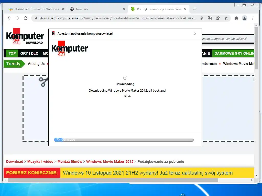Click the Downloading checkmark circle icon
Screen dimensions: 262x196
(x=125, y=78)
